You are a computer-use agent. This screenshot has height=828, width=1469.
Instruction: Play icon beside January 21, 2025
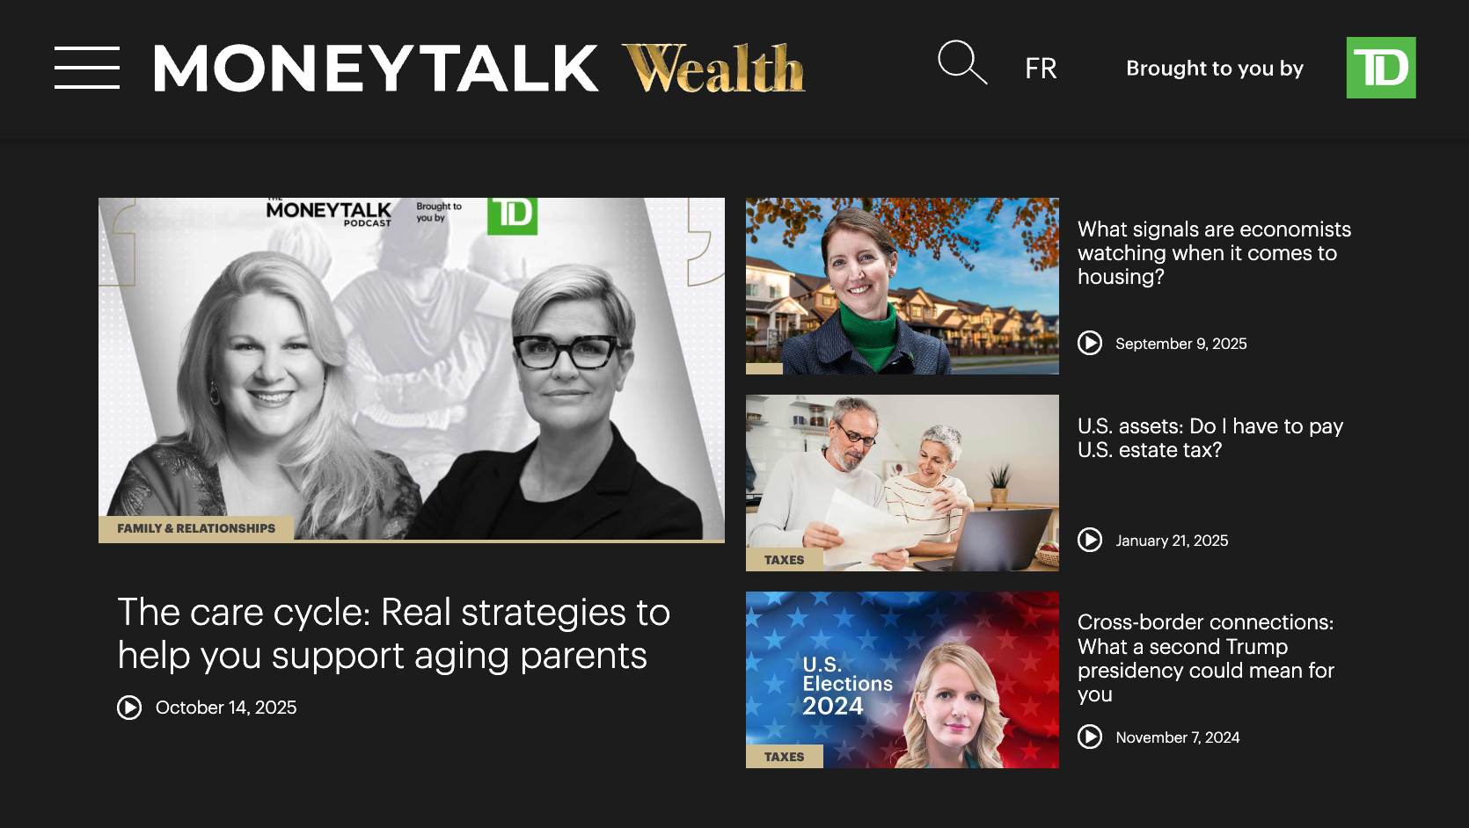[x=1090, y=540]
